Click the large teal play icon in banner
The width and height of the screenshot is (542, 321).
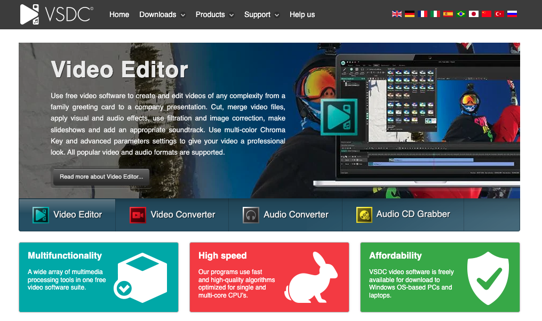pos(339,117)
